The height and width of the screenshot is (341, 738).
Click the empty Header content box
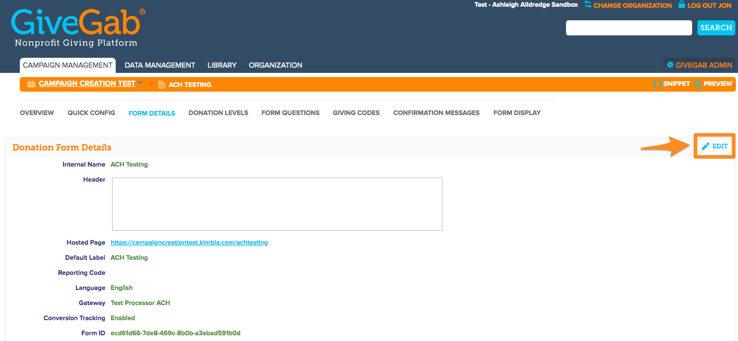(277, 204)
